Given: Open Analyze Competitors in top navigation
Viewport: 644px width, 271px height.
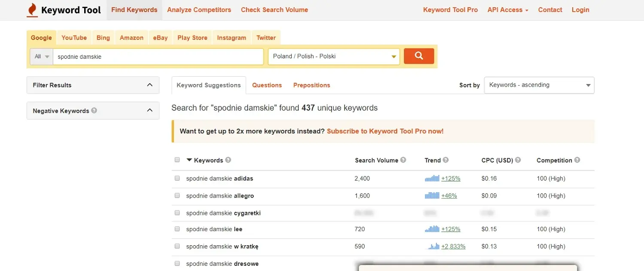Looking at the screenshot, I should (x=199, y=10).
